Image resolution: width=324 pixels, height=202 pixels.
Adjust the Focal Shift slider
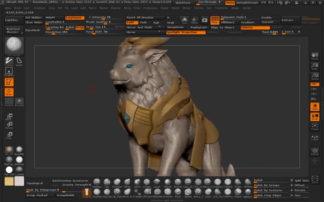[105, 32]
